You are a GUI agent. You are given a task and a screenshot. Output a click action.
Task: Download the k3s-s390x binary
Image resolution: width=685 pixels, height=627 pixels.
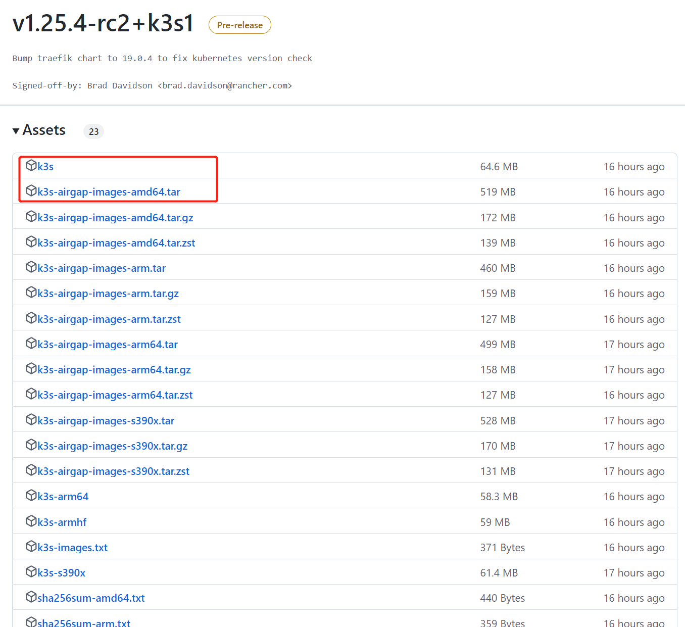[x=62, y=573]
